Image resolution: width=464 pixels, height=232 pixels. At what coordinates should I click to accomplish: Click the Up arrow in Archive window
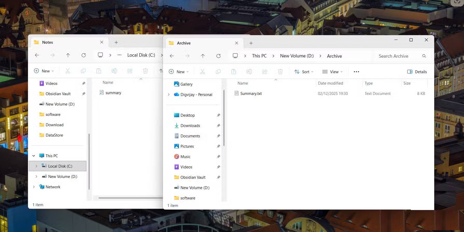click(203, 56)
